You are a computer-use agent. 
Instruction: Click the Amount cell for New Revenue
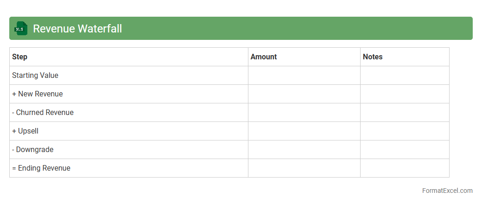coord(304,94)
